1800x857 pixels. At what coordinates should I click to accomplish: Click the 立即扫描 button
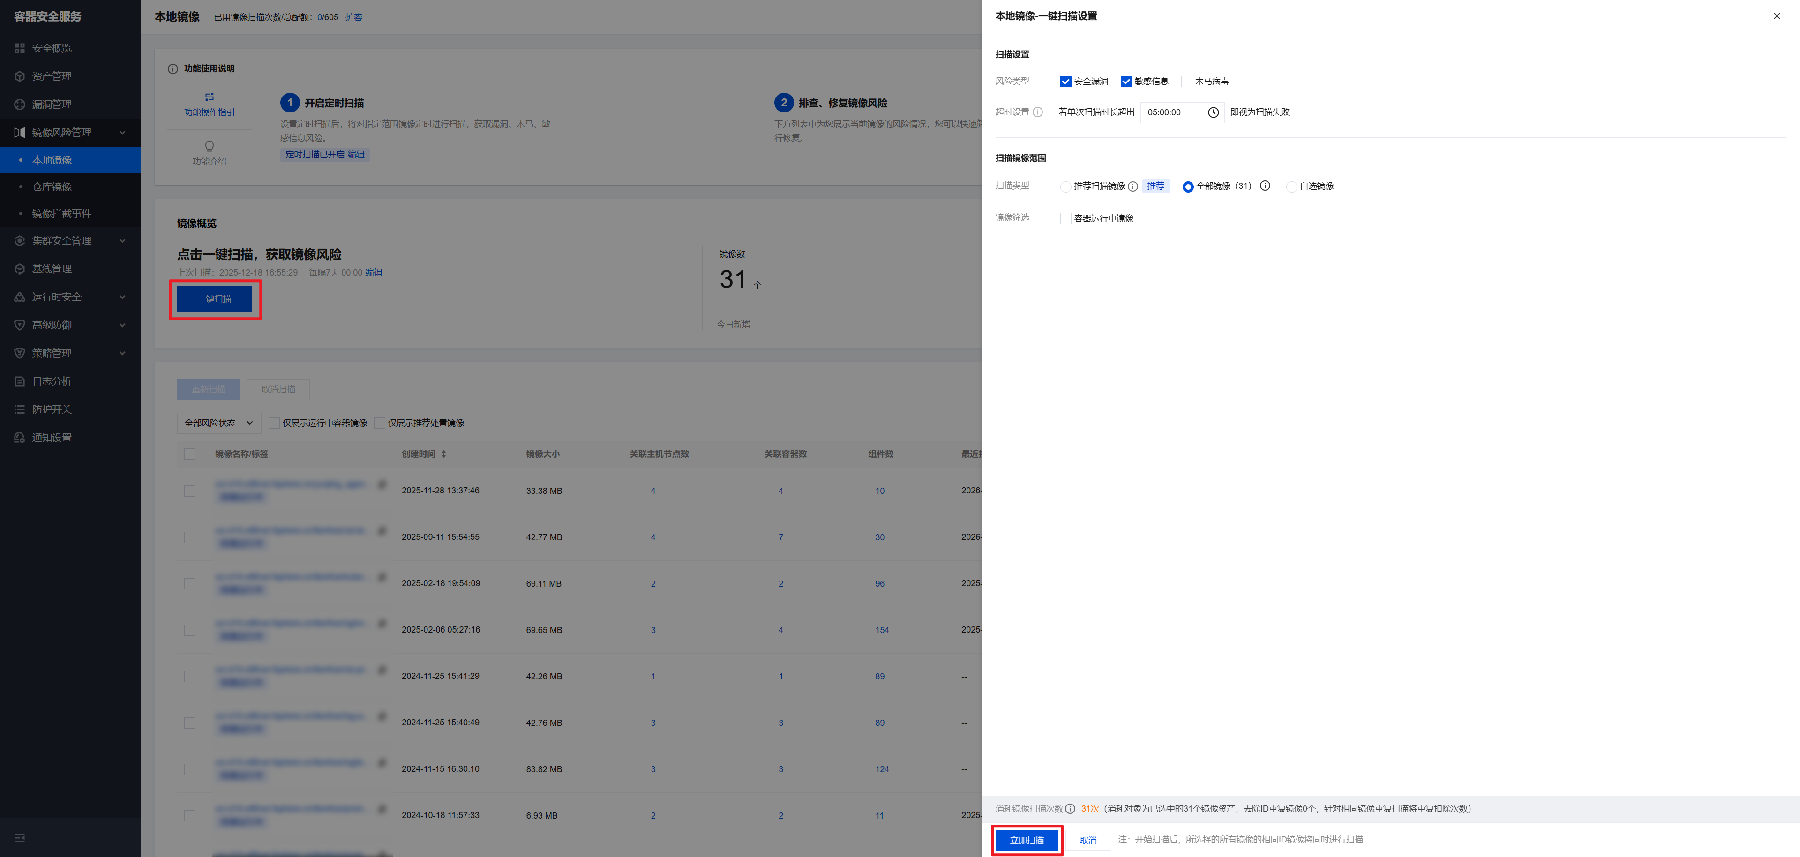click(1027, 840)
